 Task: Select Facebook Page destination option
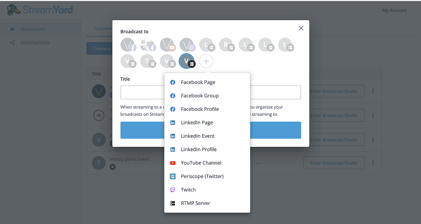(207, 82)
